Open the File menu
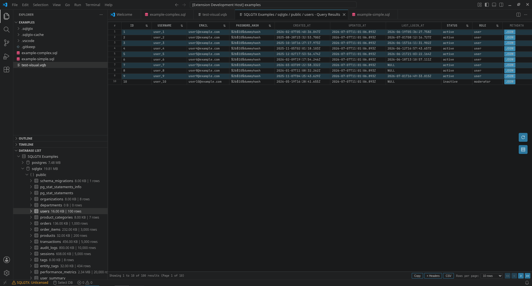Viewport: 532px width, 286px height. click(x=15, y=5)
